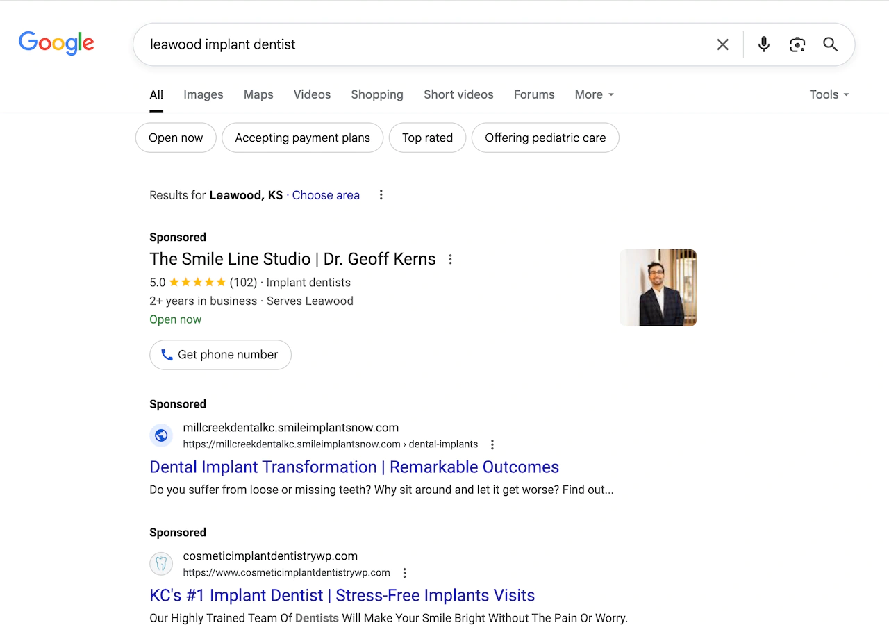This screenshot has width=889, height=625.
Task: Switch to the Short videos tab
Action: [x=458, y=94]
